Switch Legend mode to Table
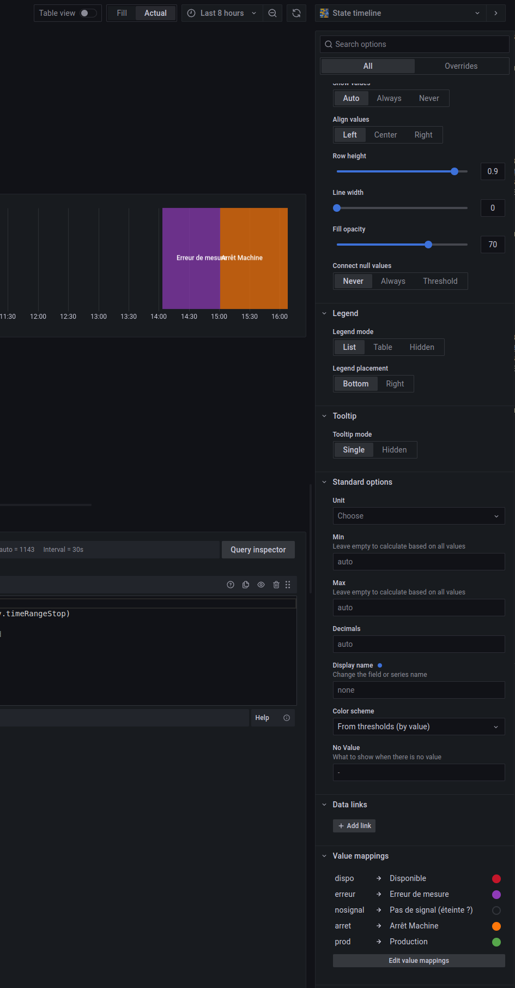The image size is (515, 988). pyautogui.click(x=383, y=347)
